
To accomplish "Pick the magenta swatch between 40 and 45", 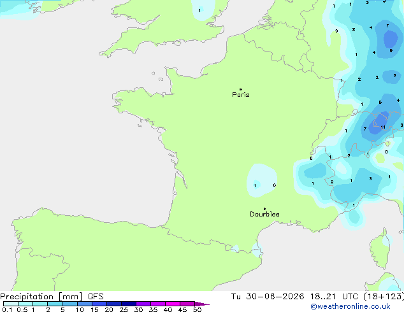I will point(173,304).
